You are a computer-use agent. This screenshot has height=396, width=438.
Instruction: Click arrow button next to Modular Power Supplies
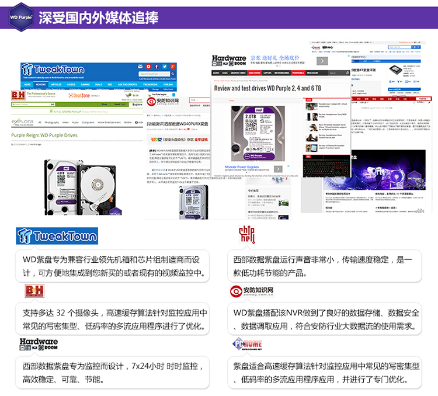point(278,169)
